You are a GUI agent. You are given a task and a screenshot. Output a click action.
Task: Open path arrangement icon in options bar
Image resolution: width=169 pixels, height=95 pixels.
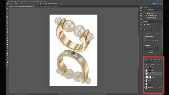pos(46,4)
